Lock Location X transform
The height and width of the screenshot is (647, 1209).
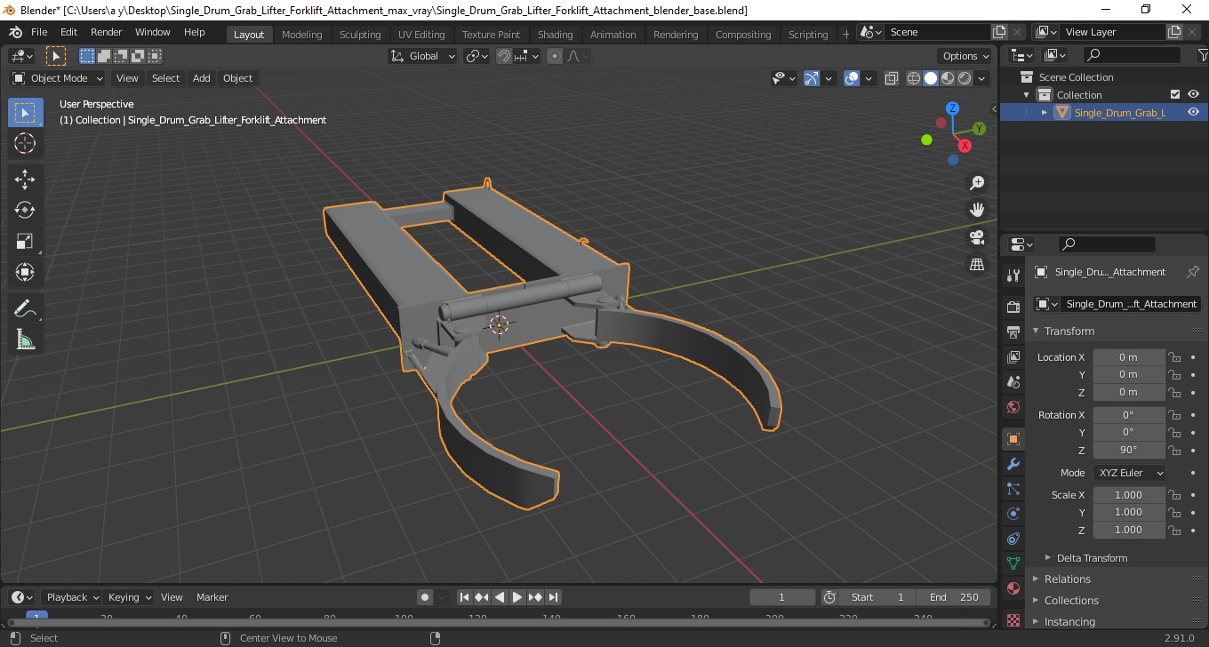click(1174, 357)
